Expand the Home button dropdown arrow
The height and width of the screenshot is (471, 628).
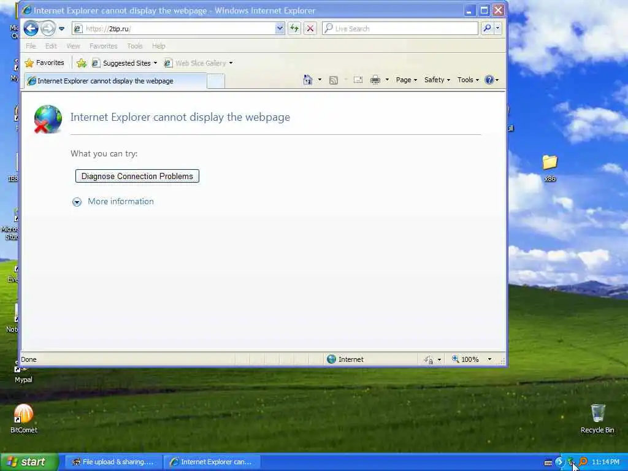(x=320, y=80)
